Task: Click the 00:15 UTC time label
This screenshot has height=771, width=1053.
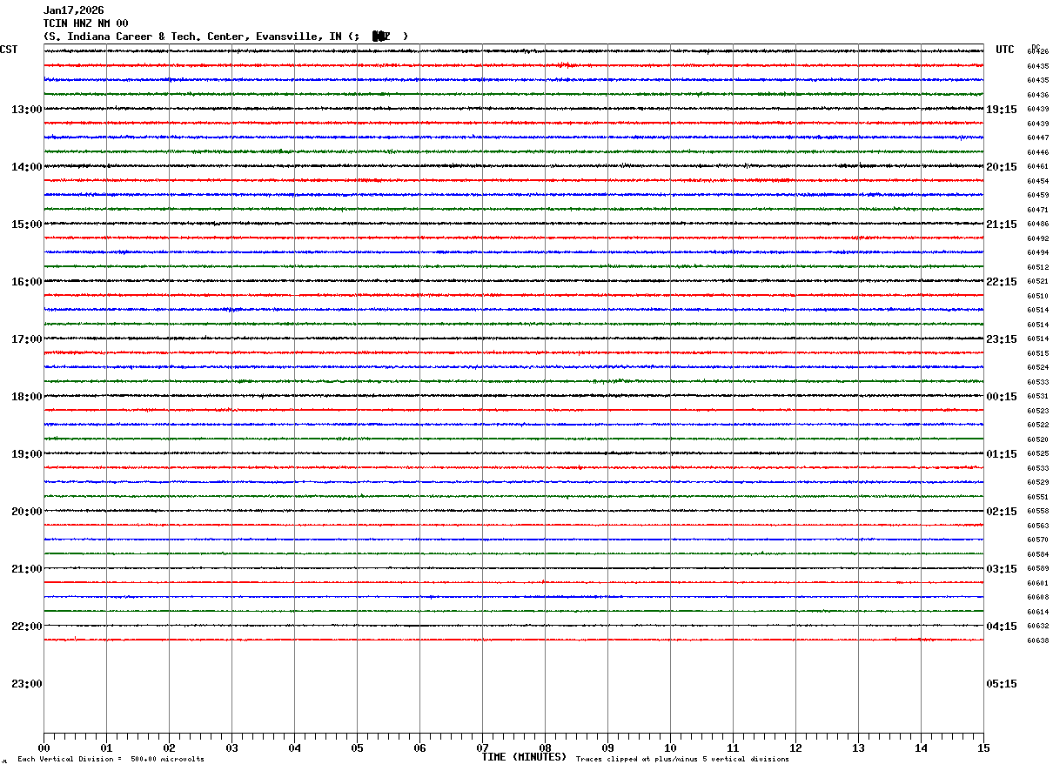Action: [1002, 397]
